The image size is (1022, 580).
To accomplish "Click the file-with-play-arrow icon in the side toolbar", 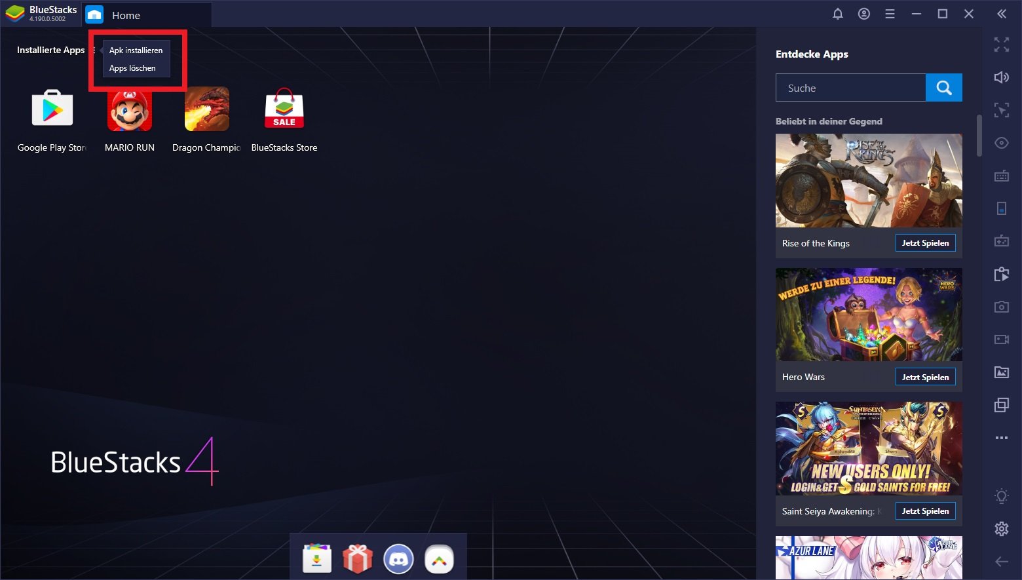I will click(x=1002, y=274).
